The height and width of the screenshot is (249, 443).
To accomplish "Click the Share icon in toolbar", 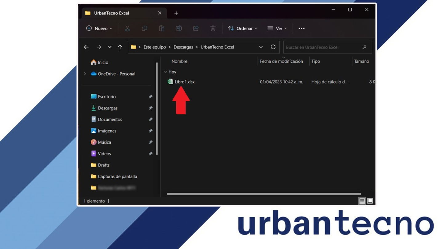I will click(196, 28).
